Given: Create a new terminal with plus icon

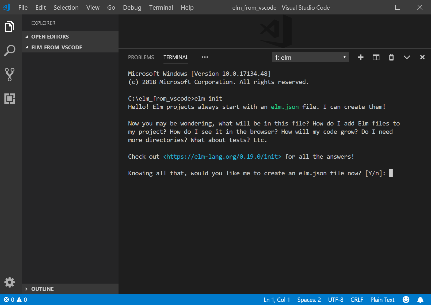Looking at the screenshot, I should coord(360,57).
